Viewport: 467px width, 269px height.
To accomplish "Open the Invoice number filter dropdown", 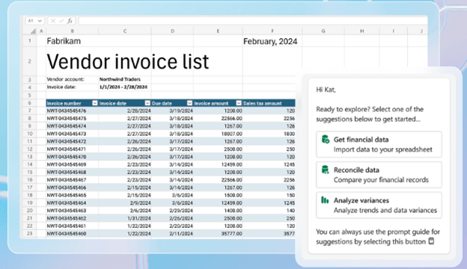I will coord(95,103).
